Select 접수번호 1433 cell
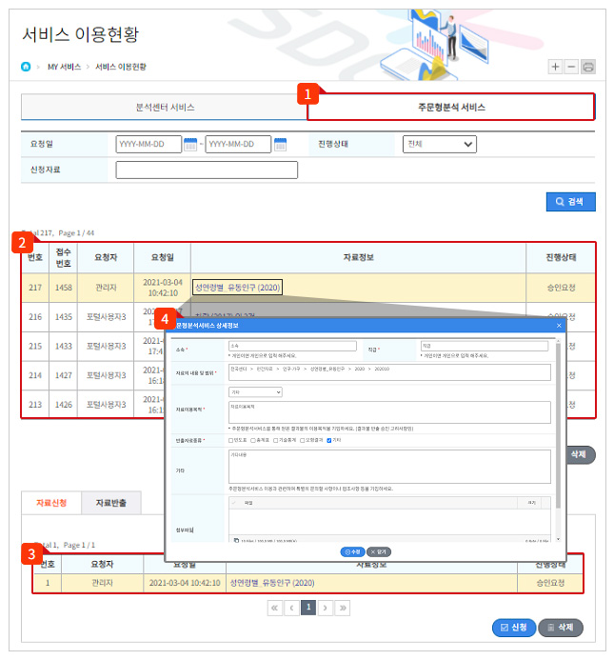Screen dimensions: 614x660 tap(64, 346)
